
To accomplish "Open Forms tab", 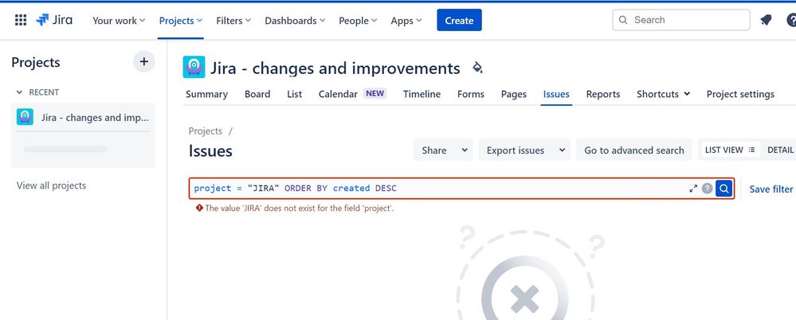I will click(x=471, y=94).
